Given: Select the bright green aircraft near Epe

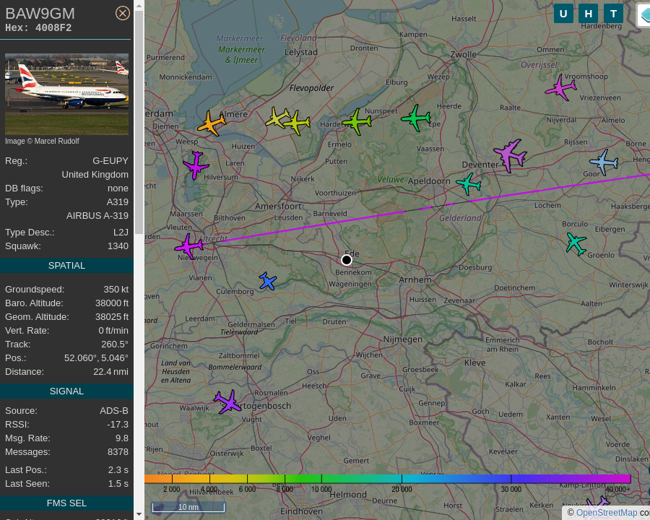Looking at the screenshot, I should coord(416,118).
